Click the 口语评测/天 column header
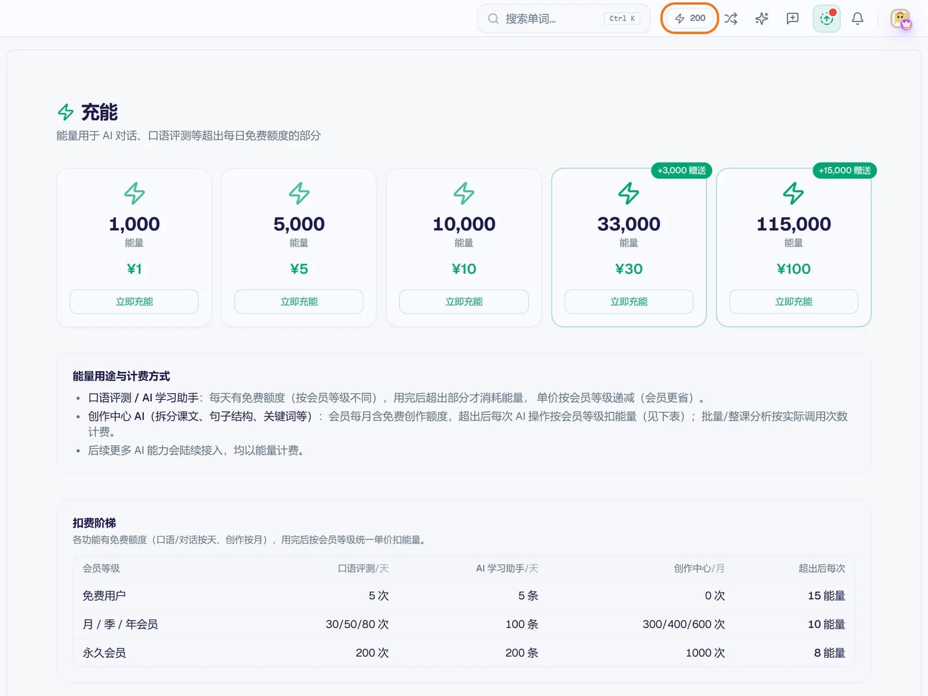Viewport: 928px width, 696px height. pyautogui.click(x=363, y=568)
